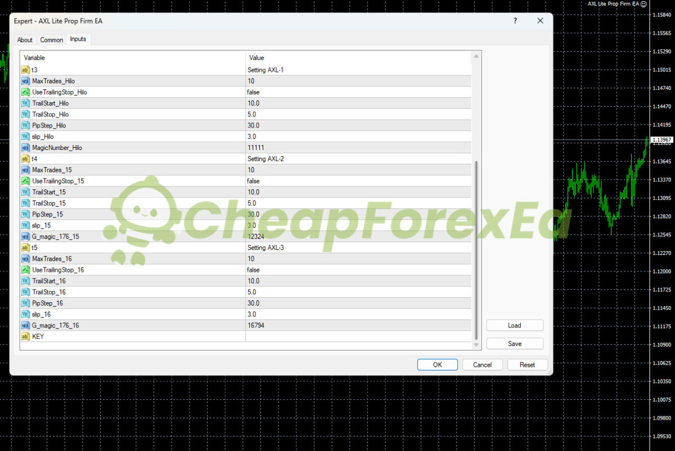This screenshot has width=675, height=451.
Task: Click the string icon beside KEY
Action: tap(25, 336)
